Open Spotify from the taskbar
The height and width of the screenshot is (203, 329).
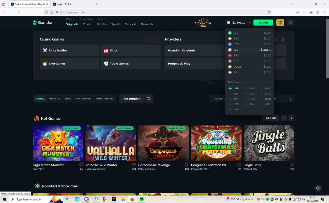pos(141,199)
